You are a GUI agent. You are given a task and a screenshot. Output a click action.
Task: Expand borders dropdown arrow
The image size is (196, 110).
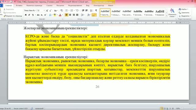[96, 15]
